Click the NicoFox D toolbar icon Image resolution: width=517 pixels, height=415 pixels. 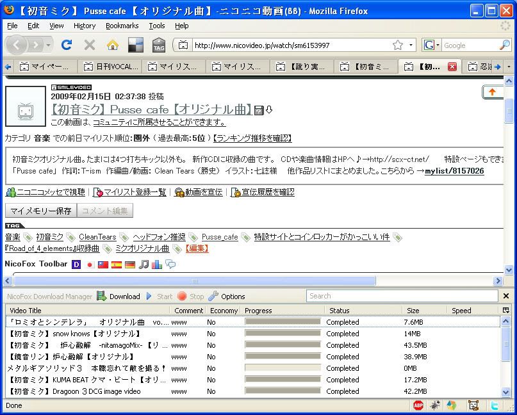click(x=76, y=264)
